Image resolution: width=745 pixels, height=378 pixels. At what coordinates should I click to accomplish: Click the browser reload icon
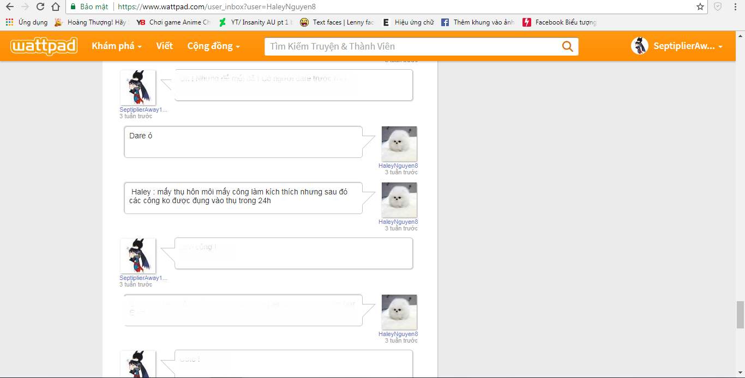click(40, 7)
